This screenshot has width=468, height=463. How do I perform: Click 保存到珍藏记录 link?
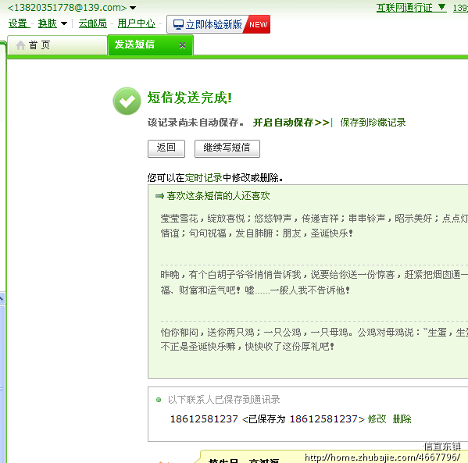373,123
